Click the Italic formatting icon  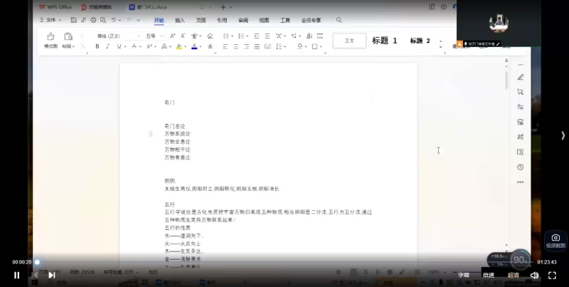108,46
